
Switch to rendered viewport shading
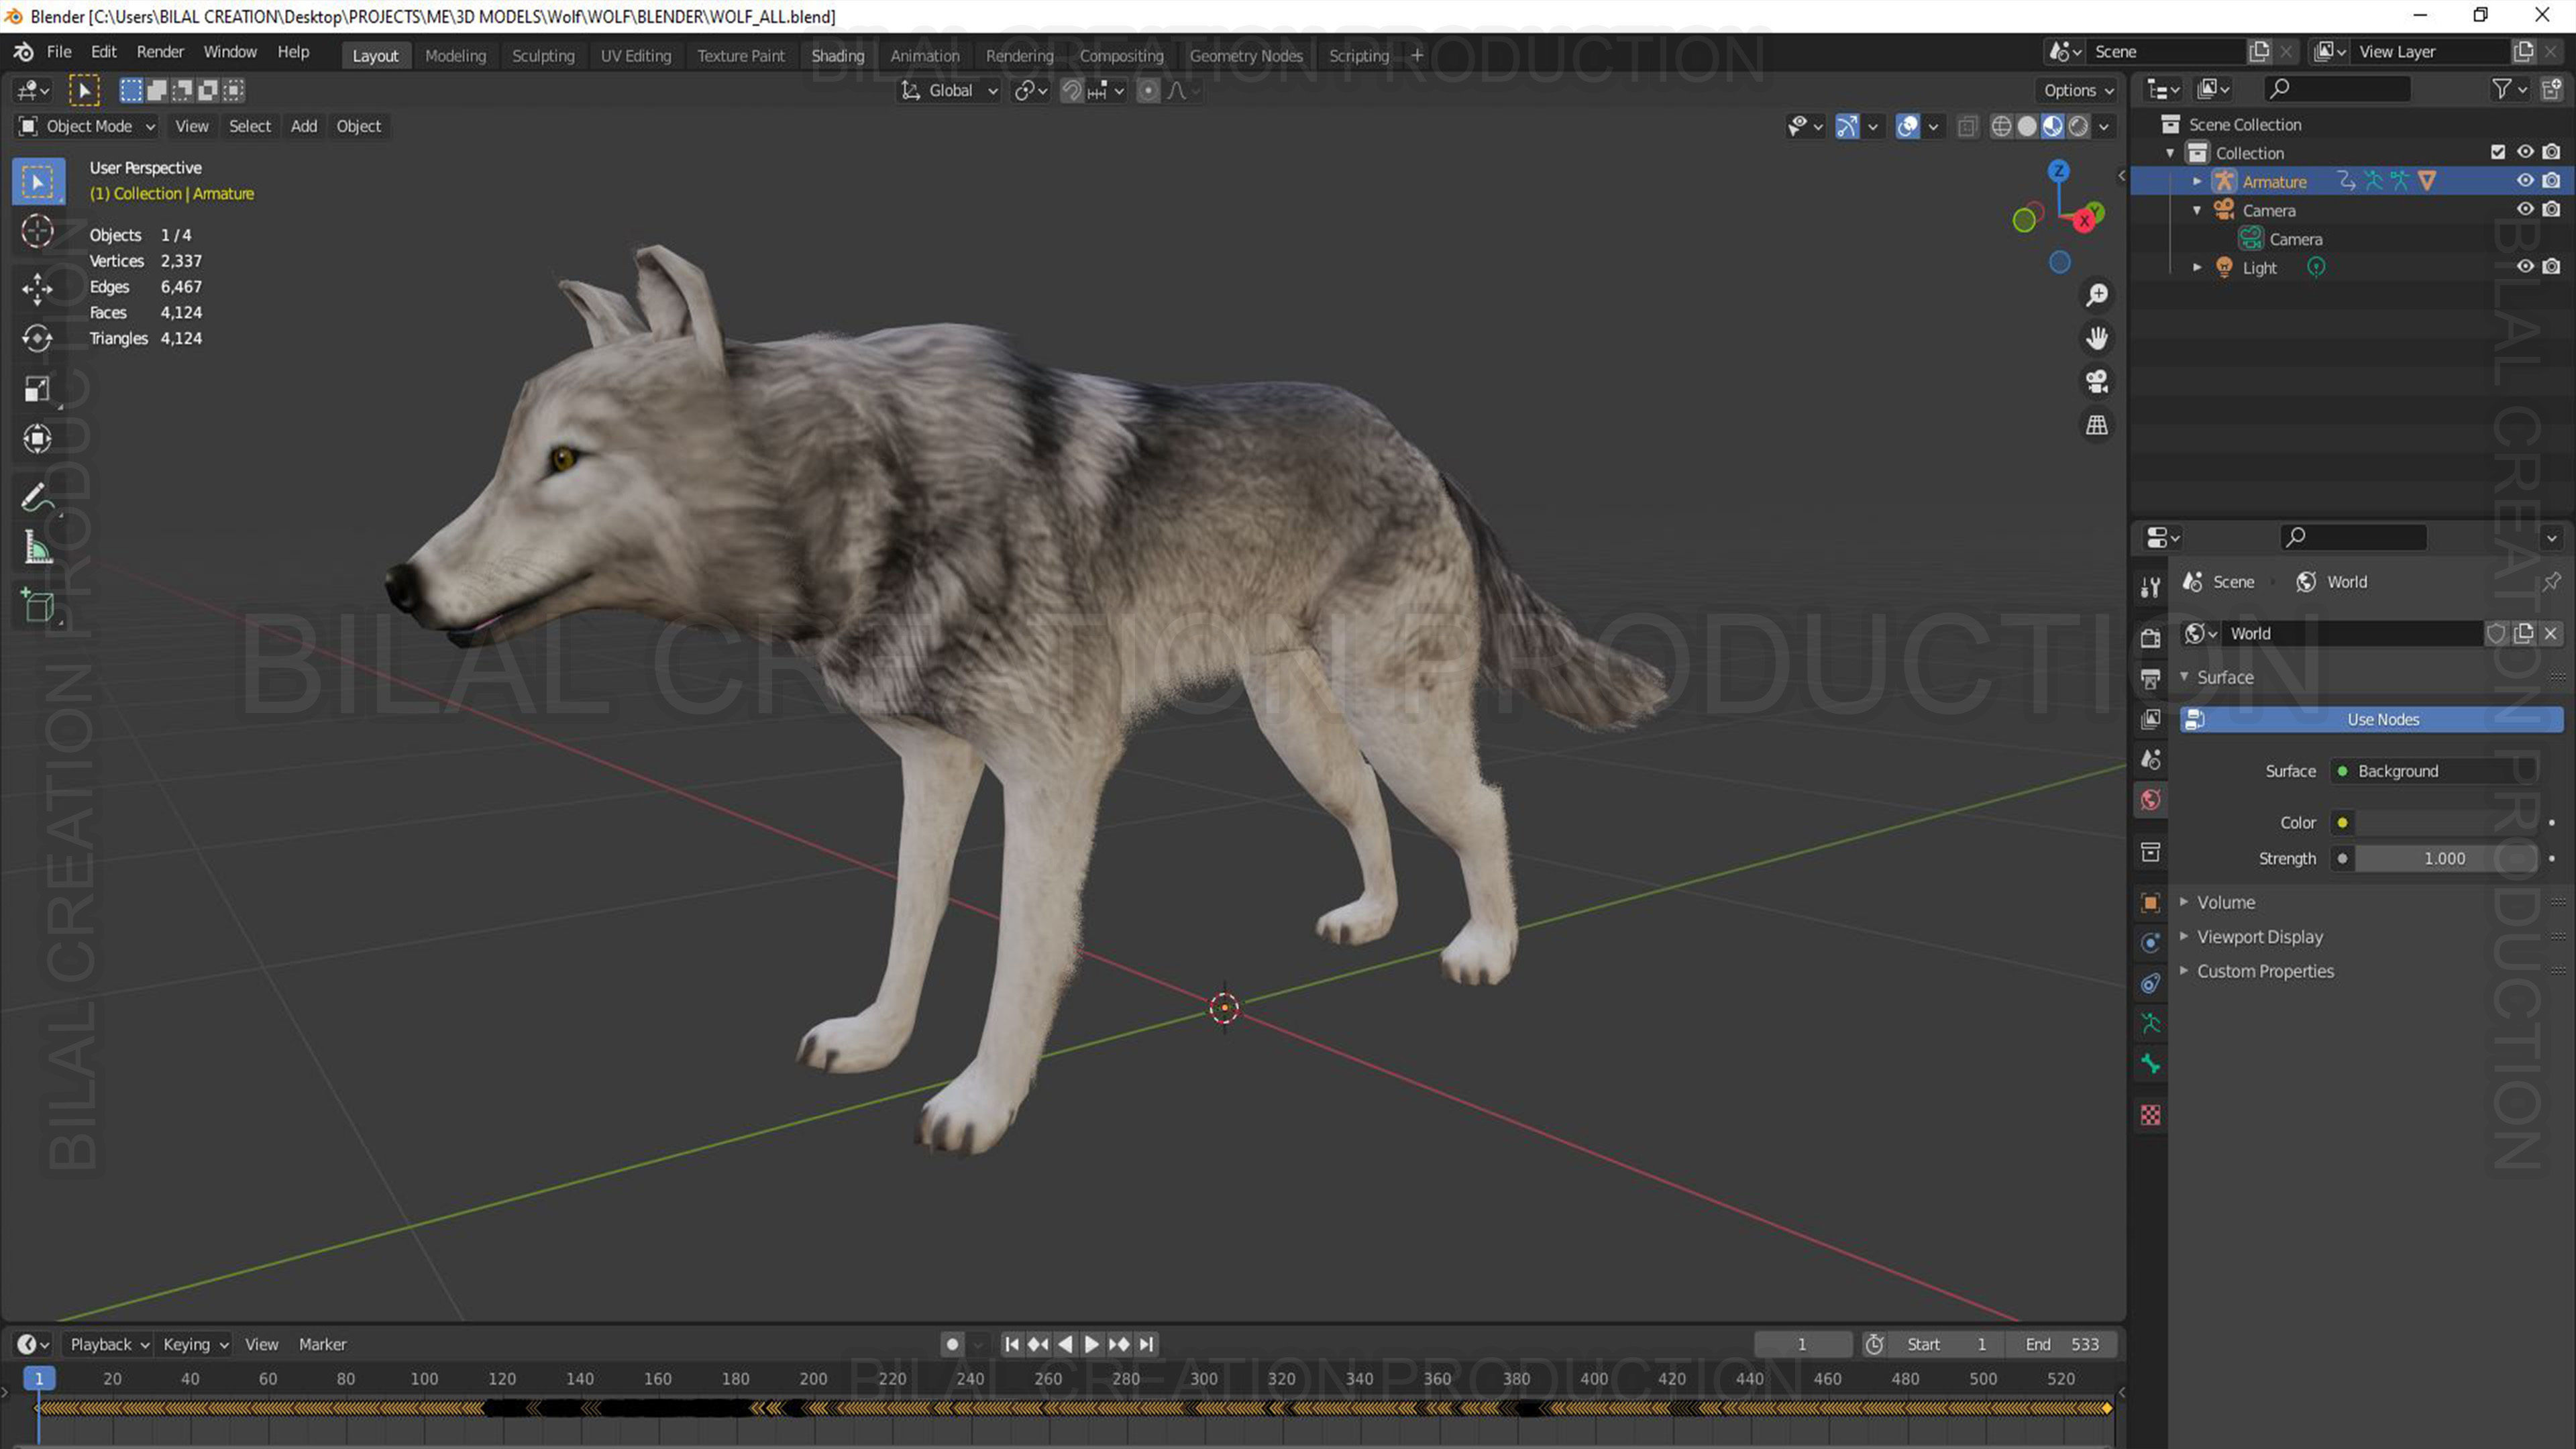2078,126
